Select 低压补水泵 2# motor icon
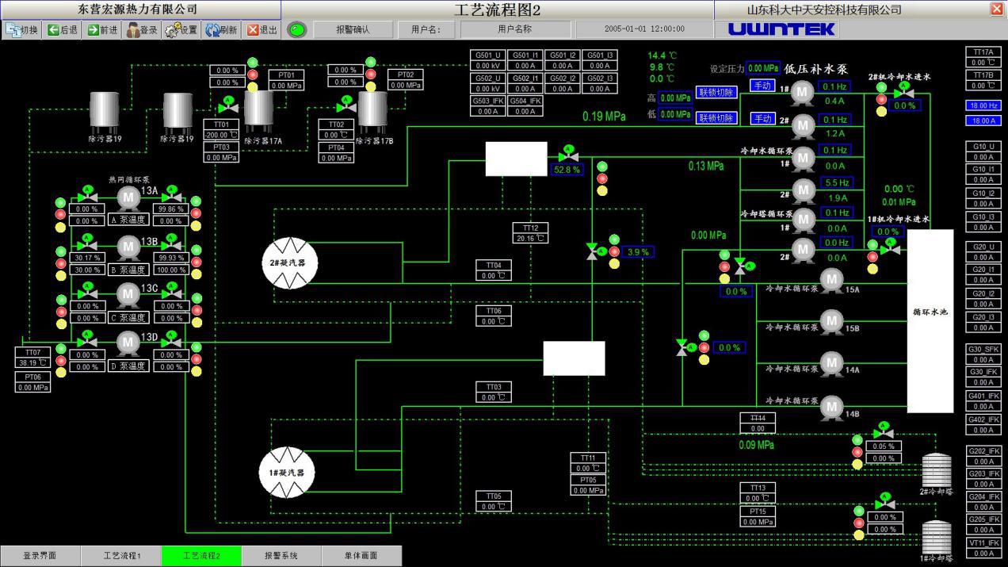This screenshot has height=567, width=1008. click(x=804, y=125)
